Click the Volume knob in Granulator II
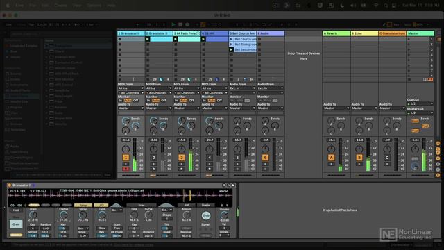 [x=224, y=215]
